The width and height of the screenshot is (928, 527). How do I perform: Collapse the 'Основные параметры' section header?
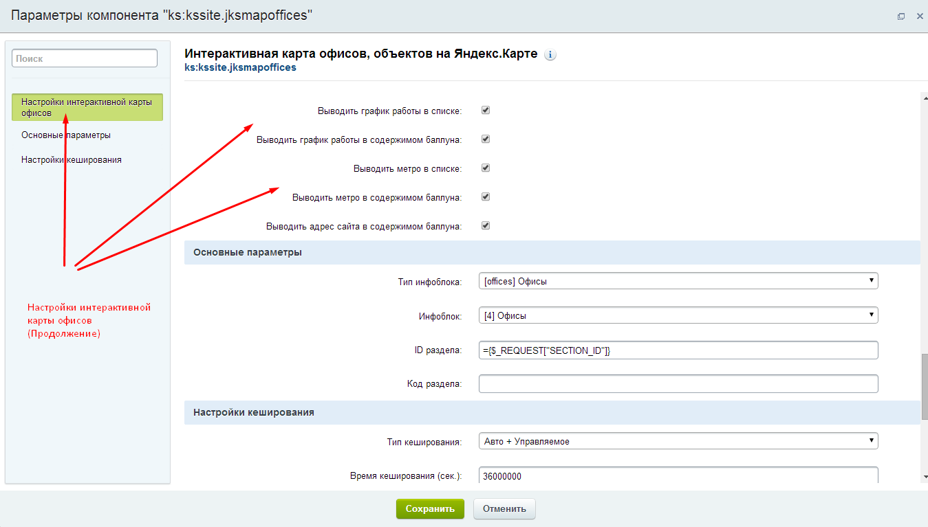point(552,252)
